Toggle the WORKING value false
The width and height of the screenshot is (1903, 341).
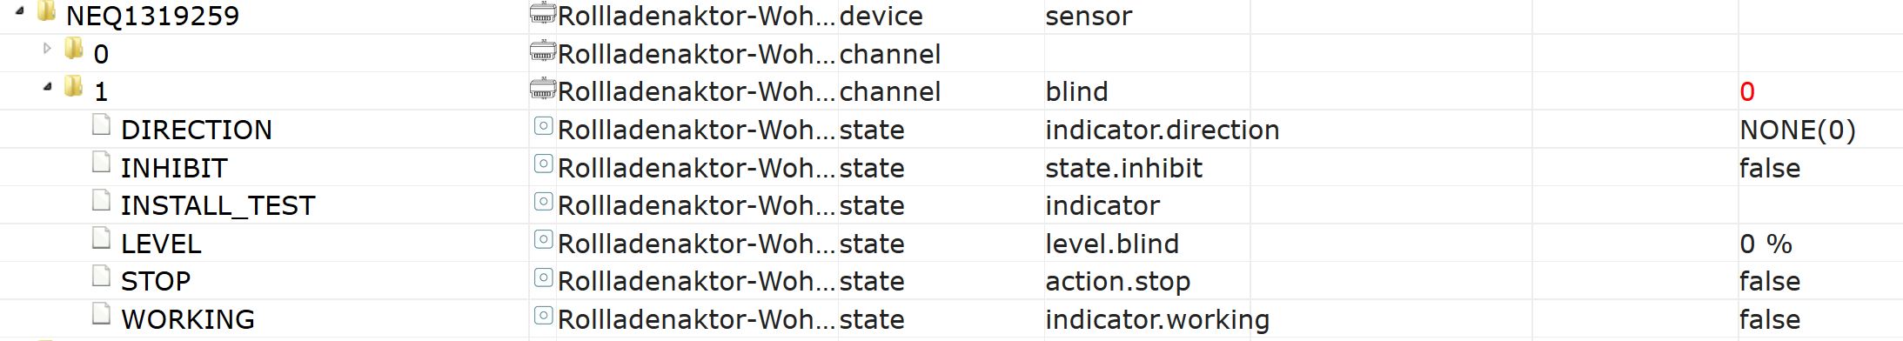coord(1769,319)
